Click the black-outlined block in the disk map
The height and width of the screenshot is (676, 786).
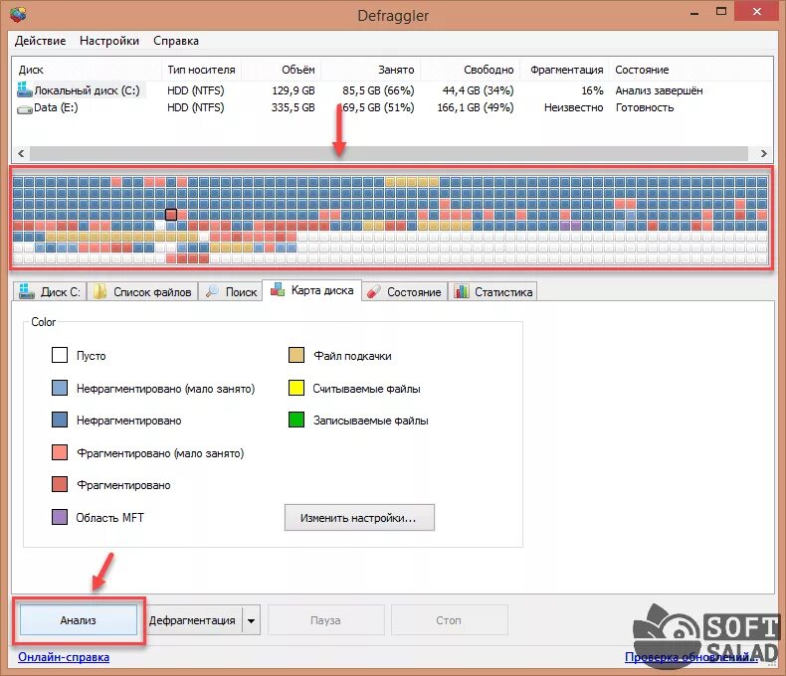[171, 215]
